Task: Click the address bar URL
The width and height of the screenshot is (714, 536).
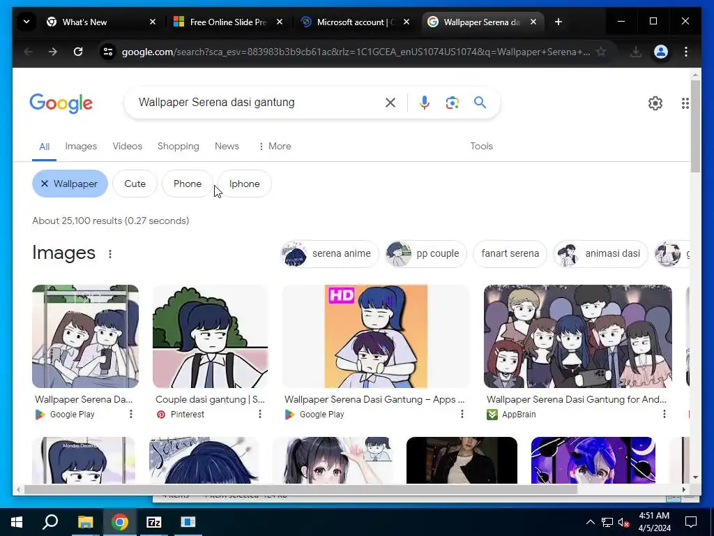Action: point(356,52)
